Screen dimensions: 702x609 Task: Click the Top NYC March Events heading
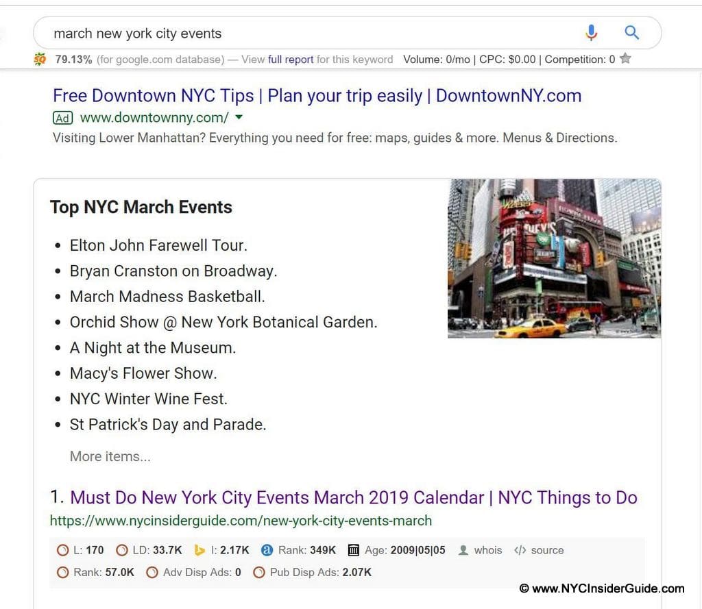(141, 207)
